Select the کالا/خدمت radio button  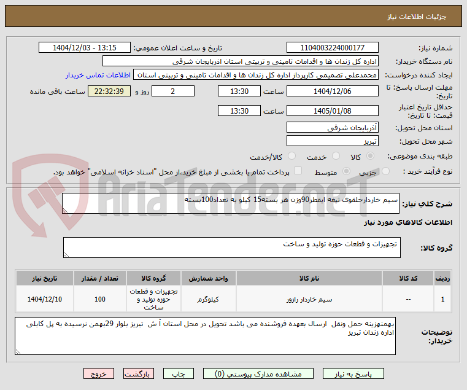pos(292,155)
